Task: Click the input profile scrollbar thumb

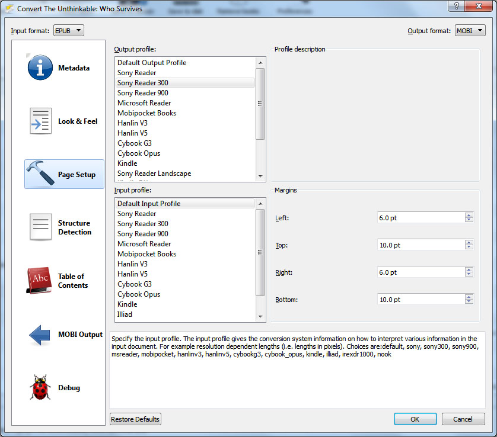Action: [260, 252]
